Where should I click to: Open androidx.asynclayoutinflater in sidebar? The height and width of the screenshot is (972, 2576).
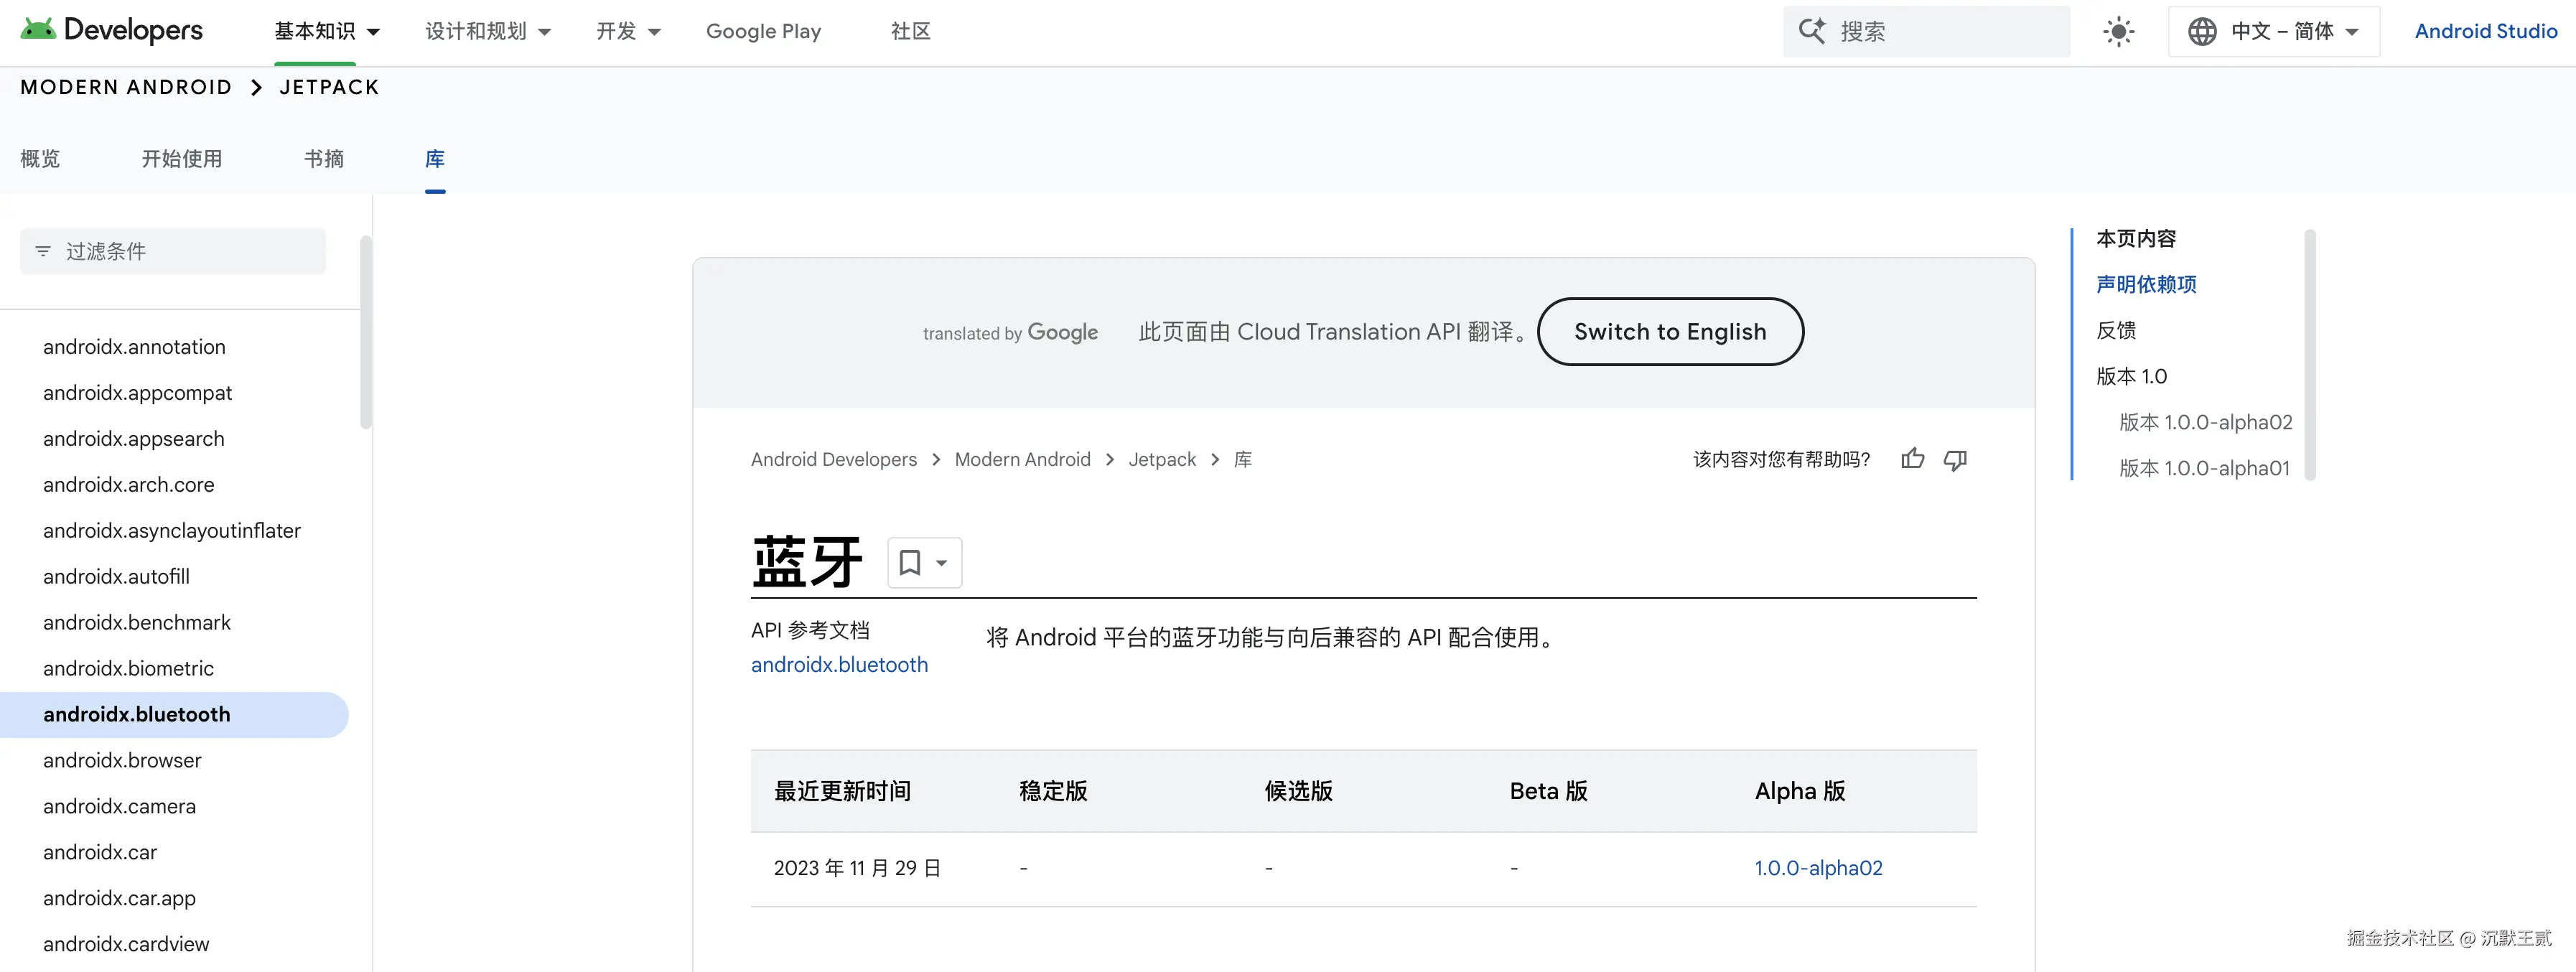(x=172, y=531)
